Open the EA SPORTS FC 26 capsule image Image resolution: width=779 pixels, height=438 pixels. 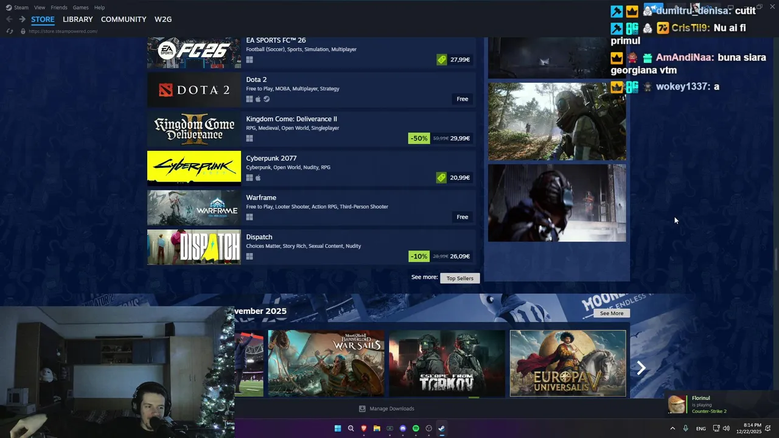tap(194, 52)
